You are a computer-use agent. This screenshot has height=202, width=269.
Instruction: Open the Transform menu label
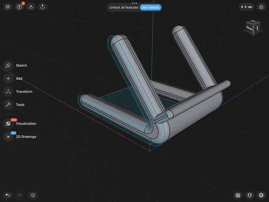pyautogui.click(x=24, y=92)
